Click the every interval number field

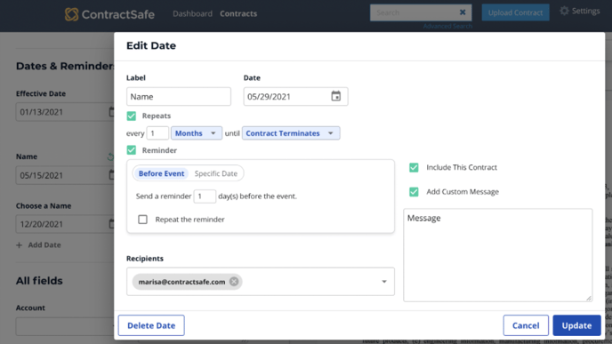[x=157, y=133]
